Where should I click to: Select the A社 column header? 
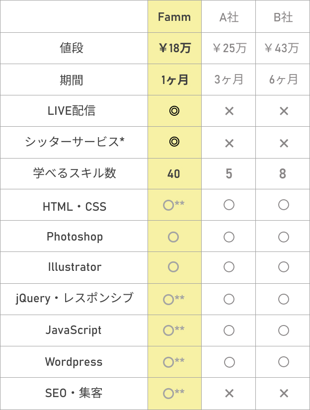coord(229,18)
